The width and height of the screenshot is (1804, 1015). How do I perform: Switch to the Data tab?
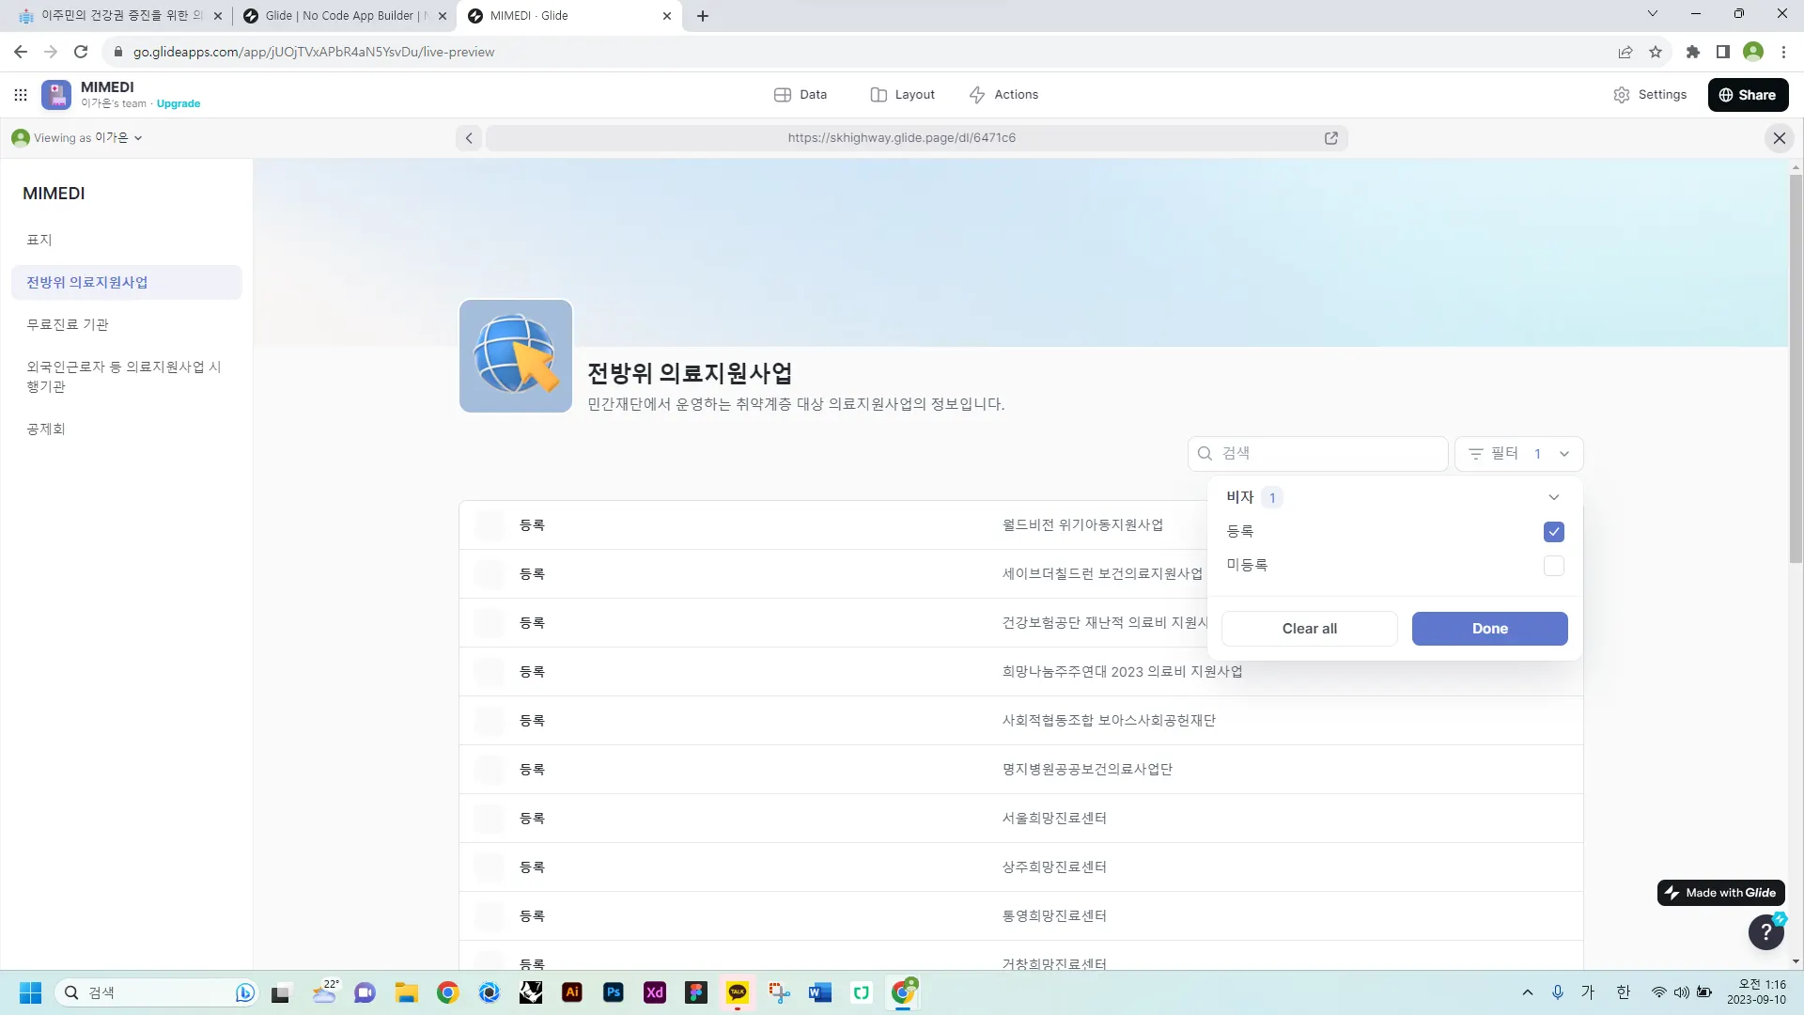[x=801, y=95]
